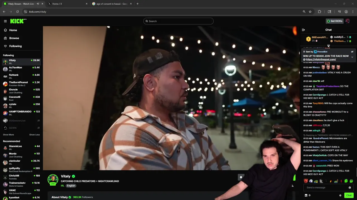Viewport: 357px width, 200px height.
Task: Open the vitalythegoat.com pinned link
Action: [x=321, y=59]
